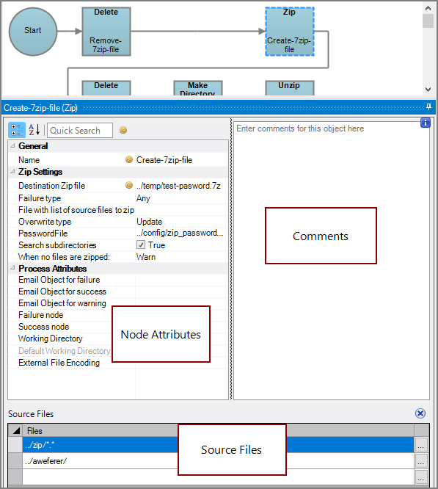Click the Failure type value Any
438x489 pixels.
click(143, 198)
